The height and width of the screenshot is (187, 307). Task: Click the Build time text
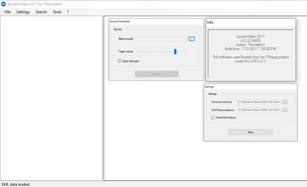coord(250,49)
